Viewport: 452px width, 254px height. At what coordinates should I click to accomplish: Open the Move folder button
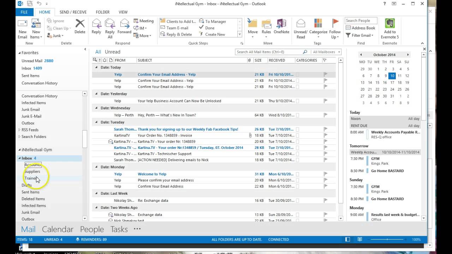coord(252,29)
